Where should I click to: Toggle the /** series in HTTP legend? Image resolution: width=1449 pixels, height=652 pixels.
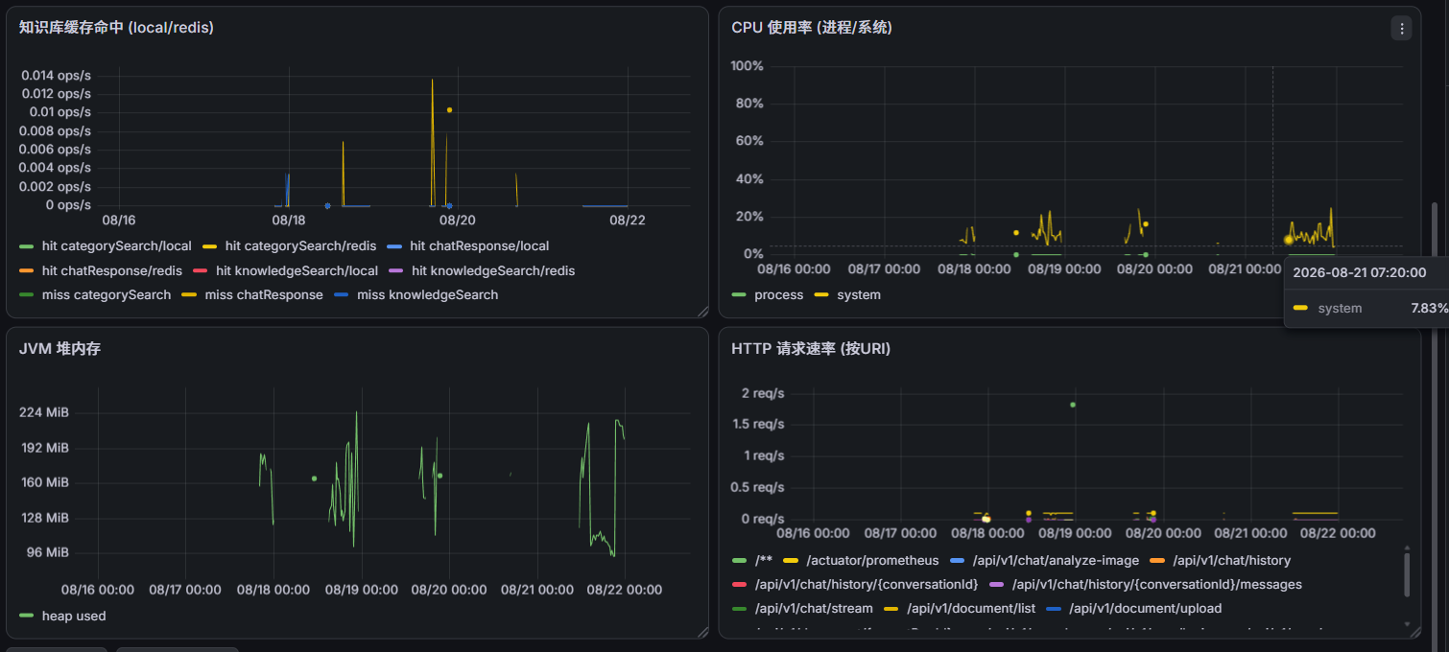pyautogui.click(x=764, y=561)
